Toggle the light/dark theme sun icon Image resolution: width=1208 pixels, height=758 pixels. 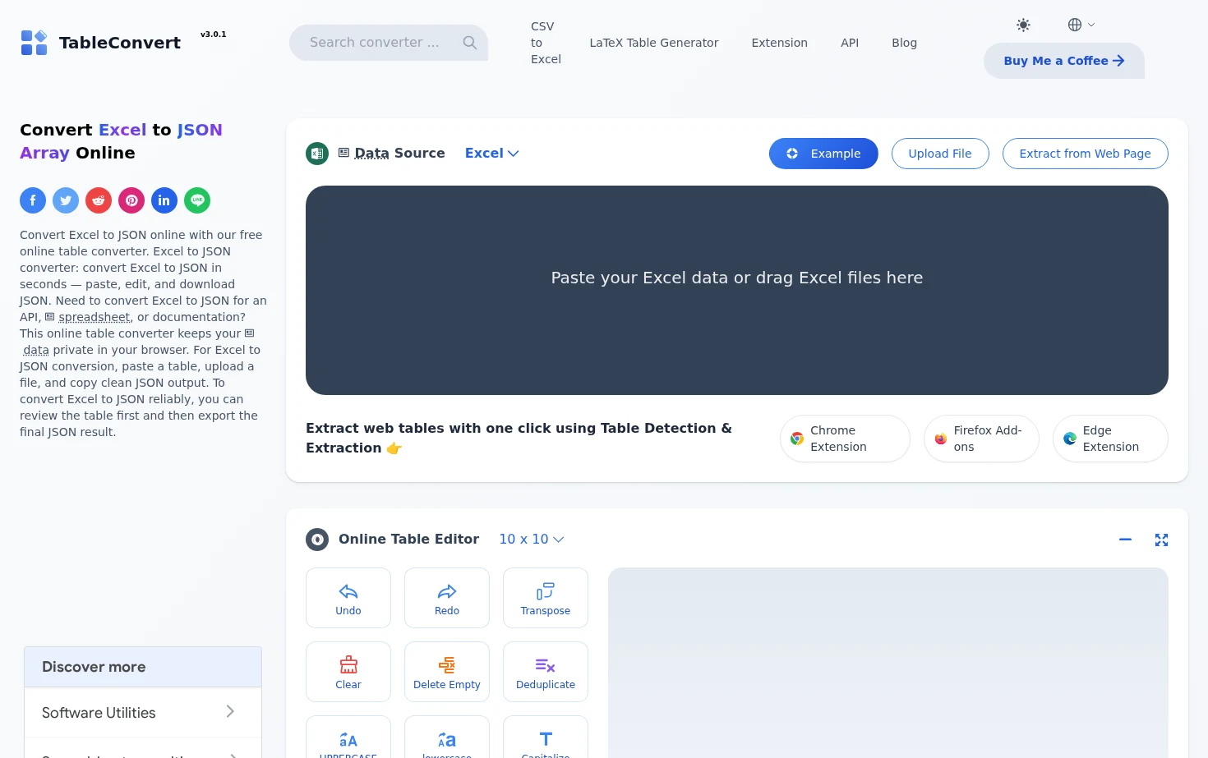1023,25
